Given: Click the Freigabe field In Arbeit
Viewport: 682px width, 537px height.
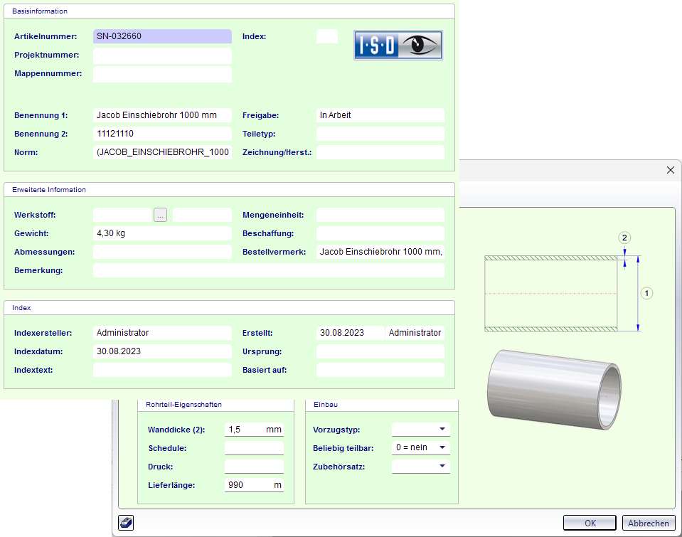Looking at the screenshot, I should coord(380,115).
